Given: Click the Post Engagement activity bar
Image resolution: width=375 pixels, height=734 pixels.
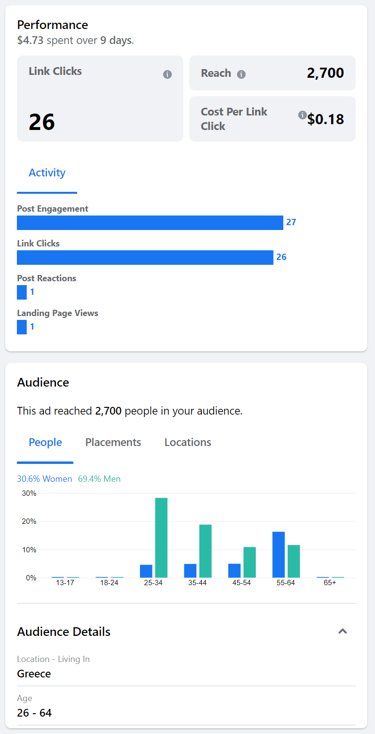Looking at the screenshot, I should [x=150, y=222].
